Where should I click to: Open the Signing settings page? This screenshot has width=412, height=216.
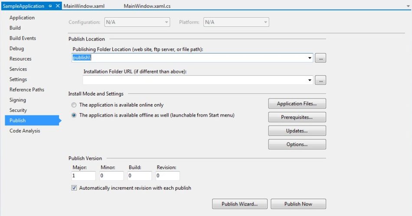tap(17, 100)
